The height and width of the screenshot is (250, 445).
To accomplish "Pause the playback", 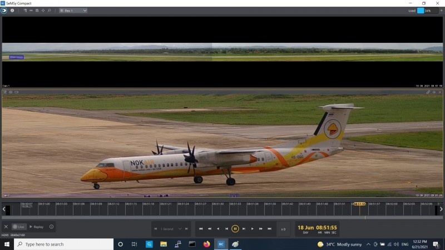I will 235,229.
